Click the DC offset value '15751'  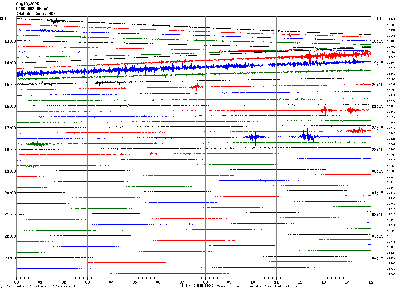[x=391, y=31]
